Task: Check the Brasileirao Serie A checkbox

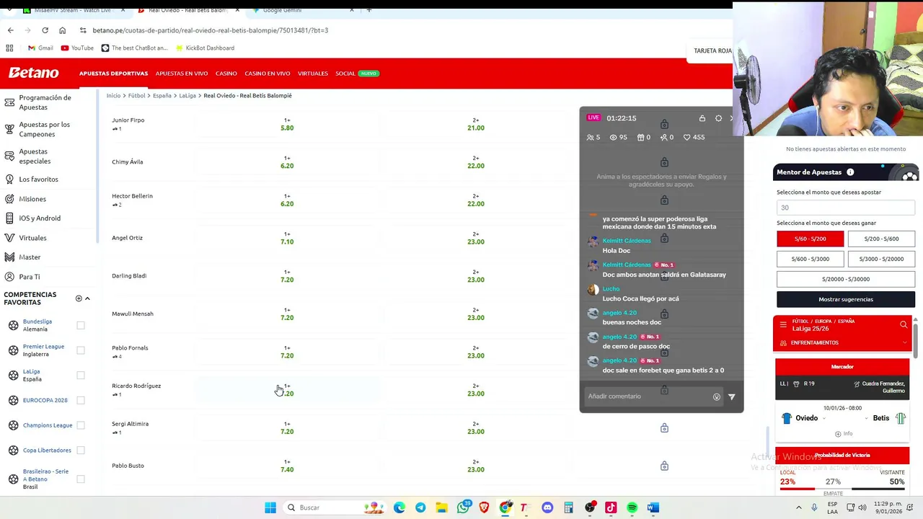Action: (81, 479)
